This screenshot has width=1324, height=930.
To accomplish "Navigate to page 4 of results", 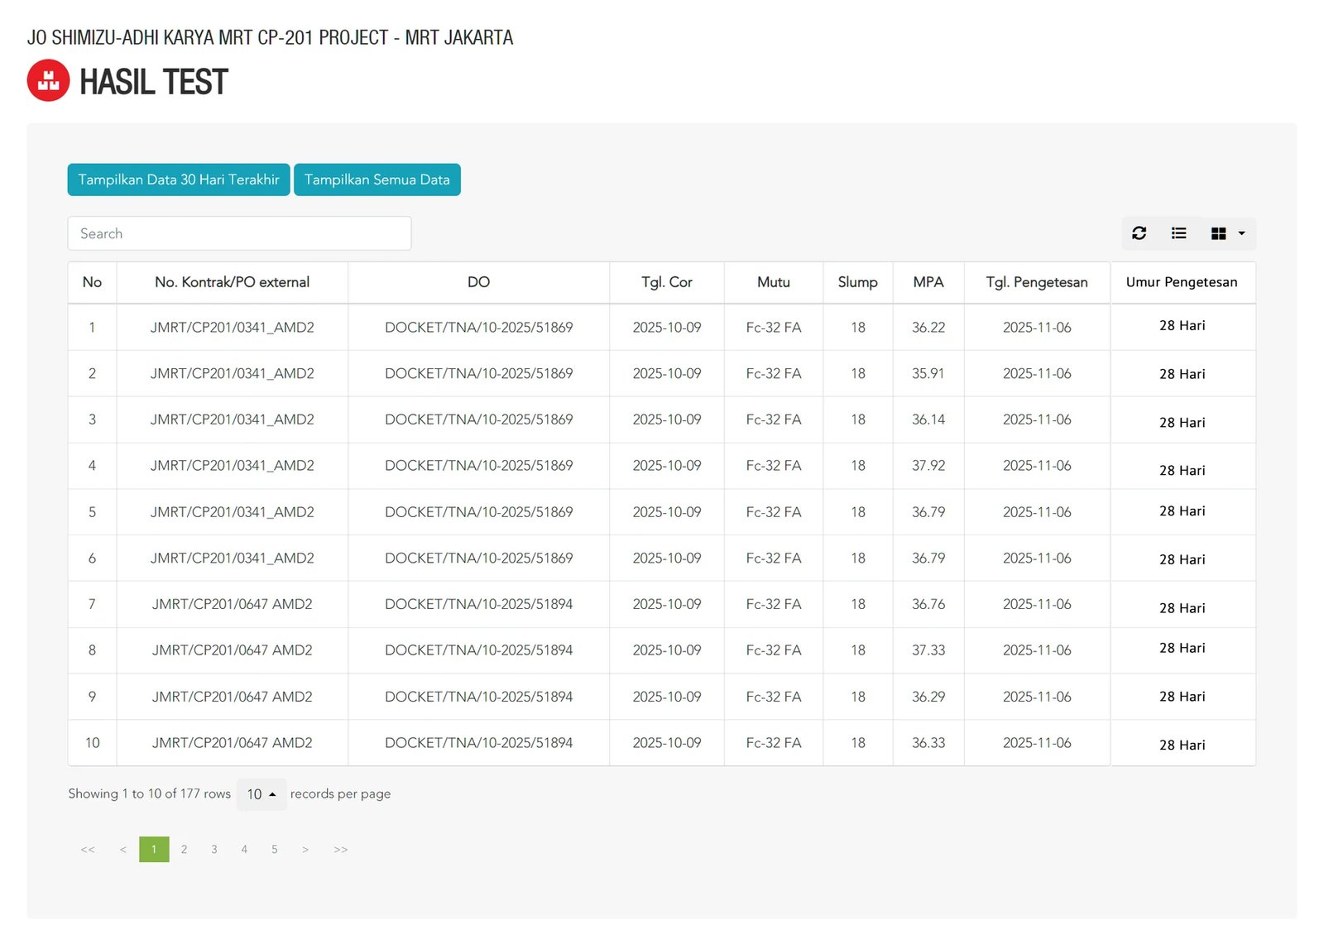I will point(244,850).
